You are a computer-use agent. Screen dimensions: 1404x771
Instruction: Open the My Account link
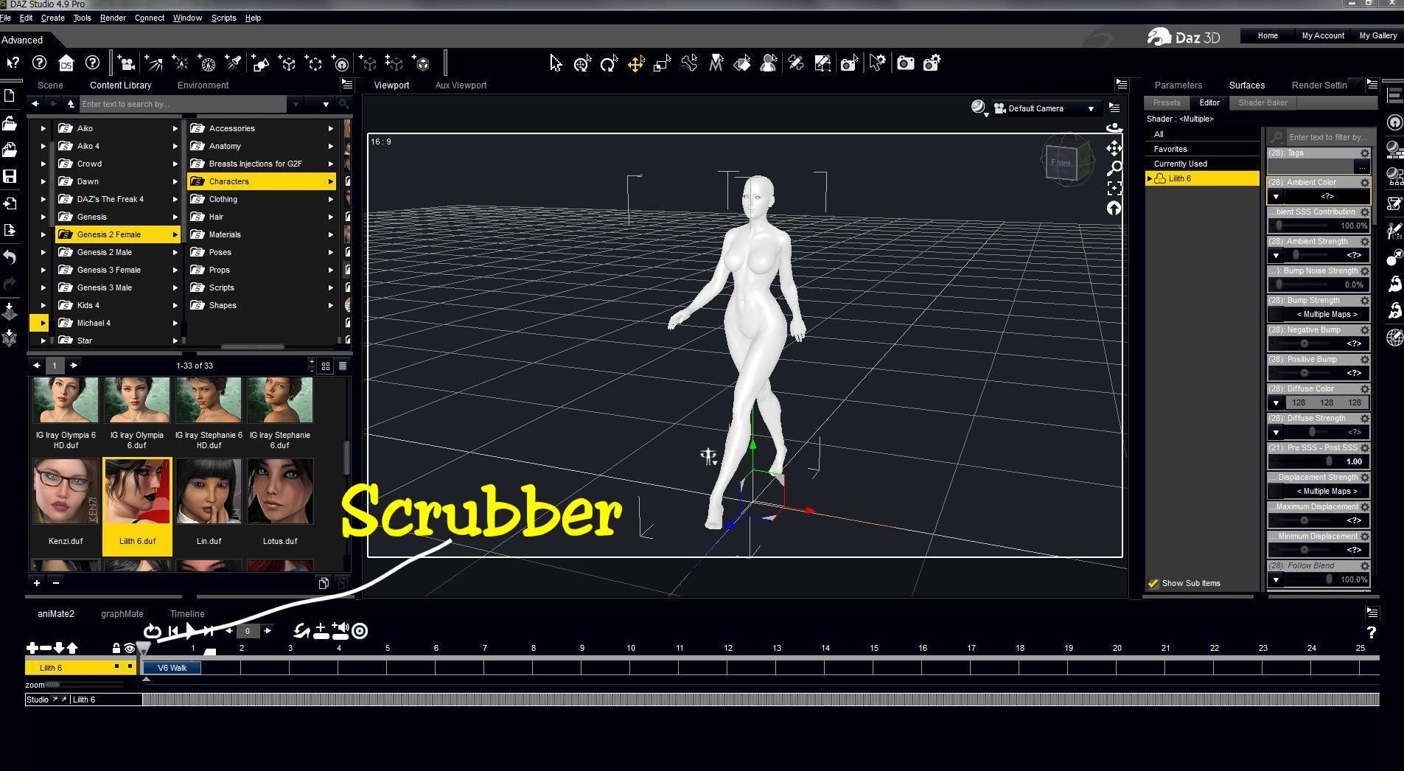pyautogui.click(x=1323, y=35)
